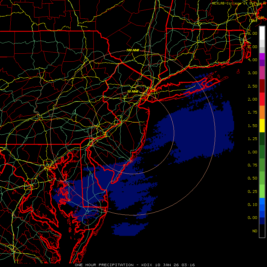Screen dimensions: 267x267
Task: Click the '0.50' legend value
Action: (x=252, y=178)
